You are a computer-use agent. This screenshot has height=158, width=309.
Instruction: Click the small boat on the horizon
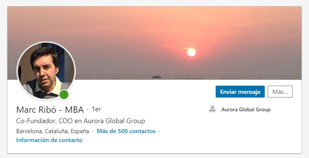157,77
